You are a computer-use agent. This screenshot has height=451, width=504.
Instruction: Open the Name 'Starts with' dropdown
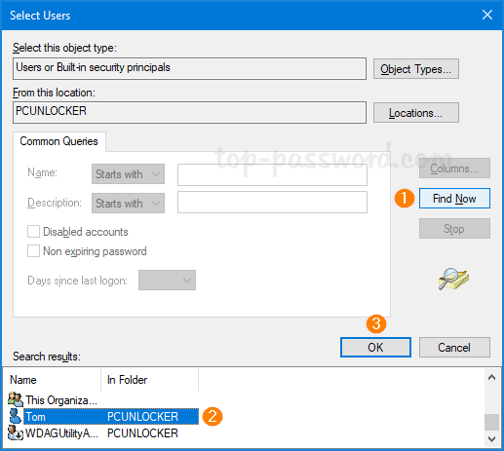click(128, 174)
